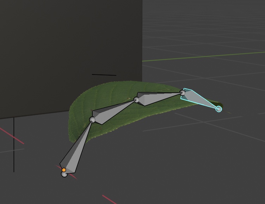Click the green Y axis line
This screenshot has width=265, height=204.
[211, 56]
